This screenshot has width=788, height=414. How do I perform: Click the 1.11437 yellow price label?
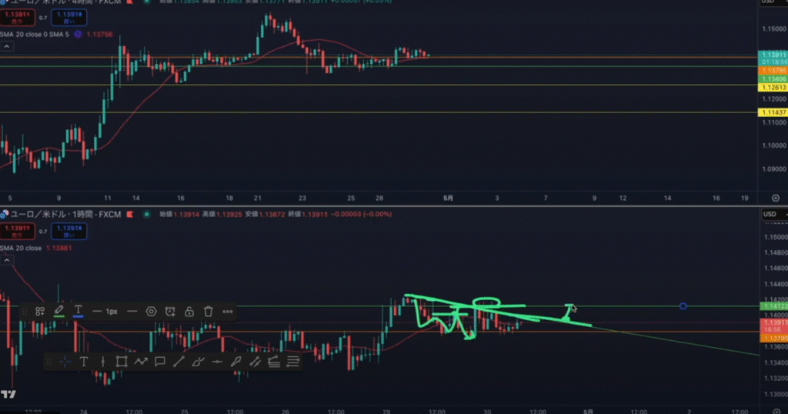pos(773,112)
